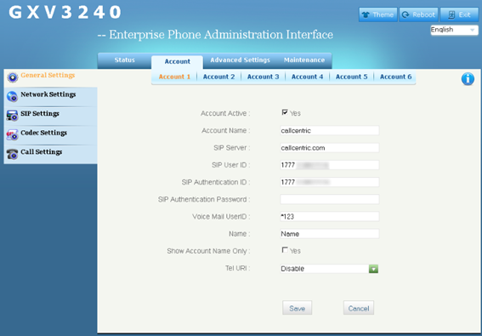This screenshot has width=482, height=336.
Task: Open General Settings in the sidebar
Action: [x=50, y=77]
